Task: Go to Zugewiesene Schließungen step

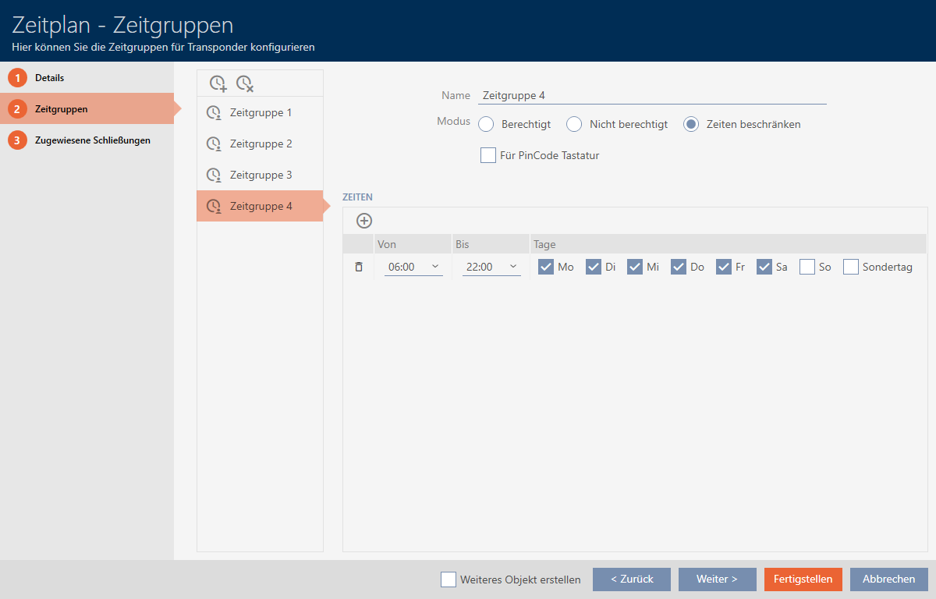Action: (92, 140)
